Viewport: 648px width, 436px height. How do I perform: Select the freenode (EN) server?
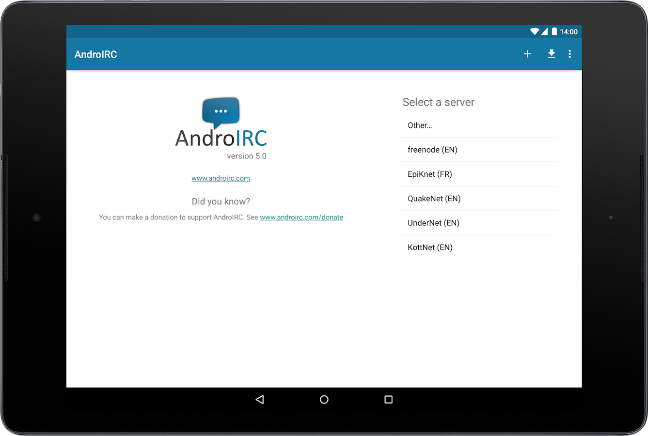point(432,149)
